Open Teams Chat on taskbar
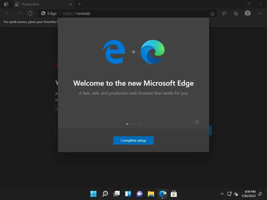This screenshot has width=267, height=200. (139, 194)
